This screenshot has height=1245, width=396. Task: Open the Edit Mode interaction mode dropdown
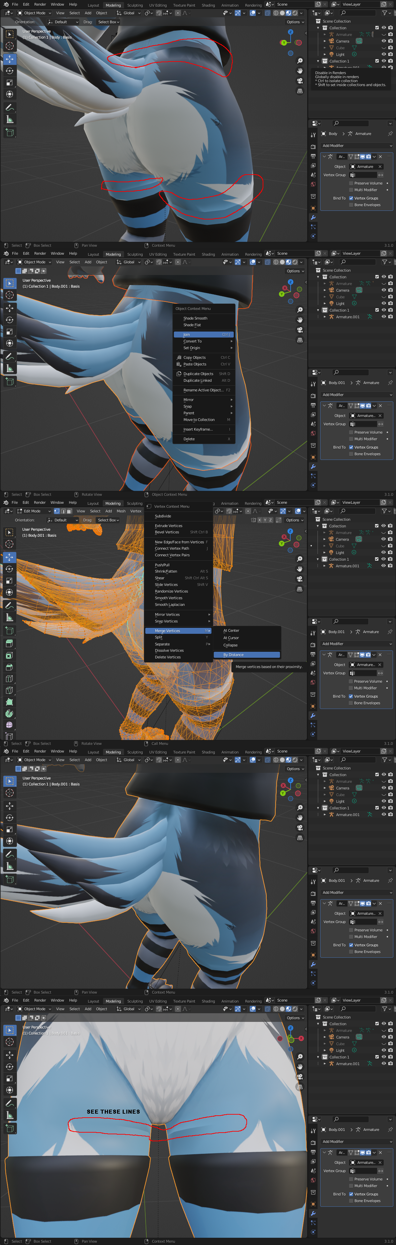[34, 511]
